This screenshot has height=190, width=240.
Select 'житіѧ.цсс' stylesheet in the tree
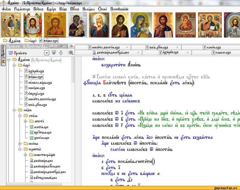[41, 127]
